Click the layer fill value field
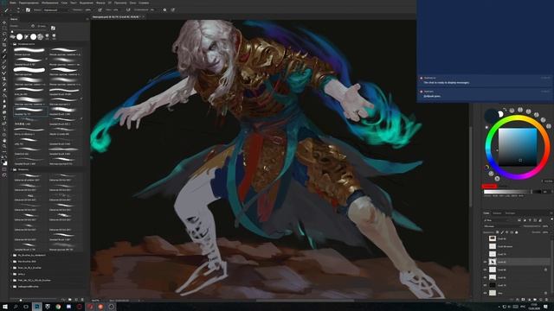554x311 pixels. pyautogui.click(x=545, y=232)
